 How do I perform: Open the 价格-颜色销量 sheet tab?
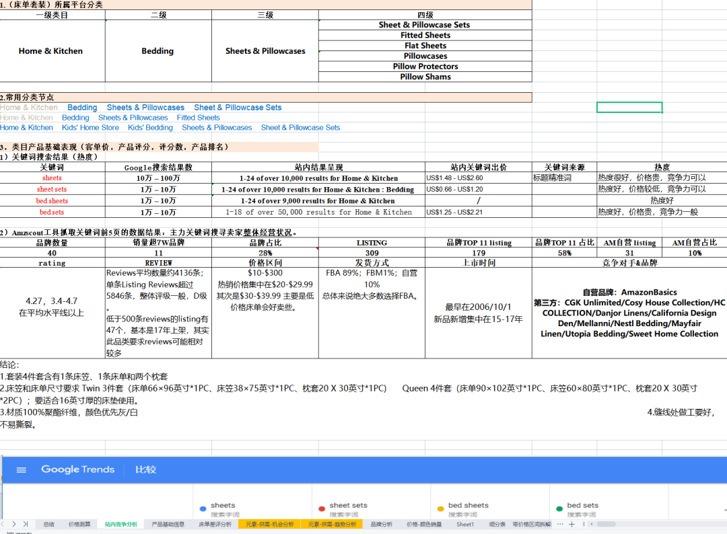[424, 525]
